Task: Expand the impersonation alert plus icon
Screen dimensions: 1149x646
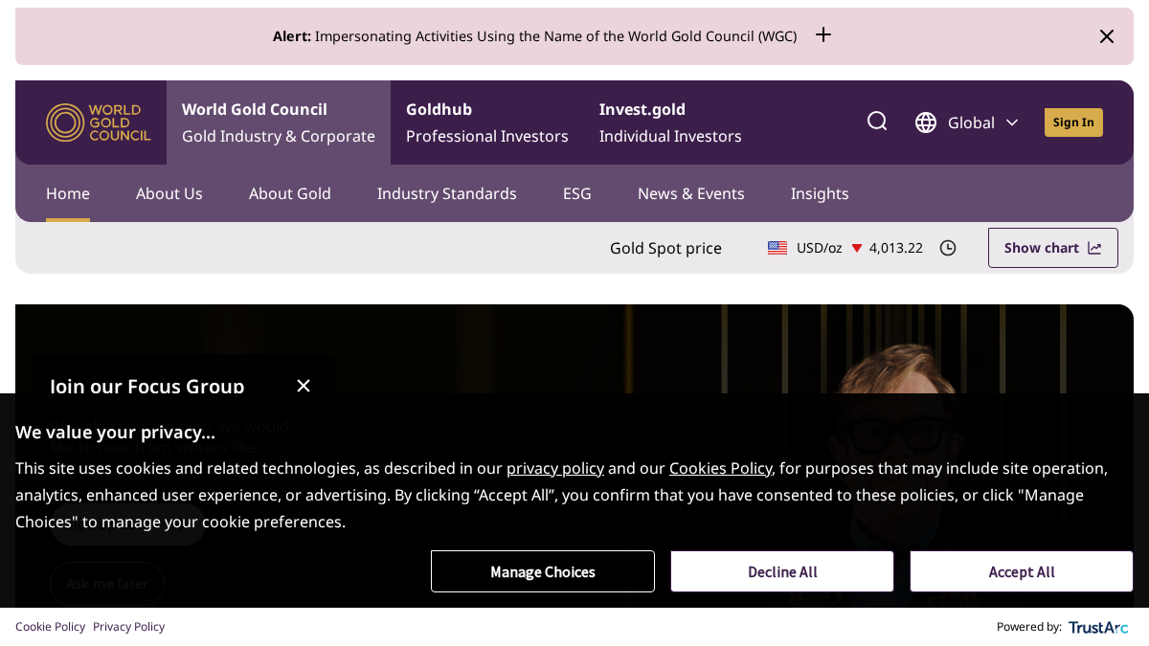Action: 823,34
